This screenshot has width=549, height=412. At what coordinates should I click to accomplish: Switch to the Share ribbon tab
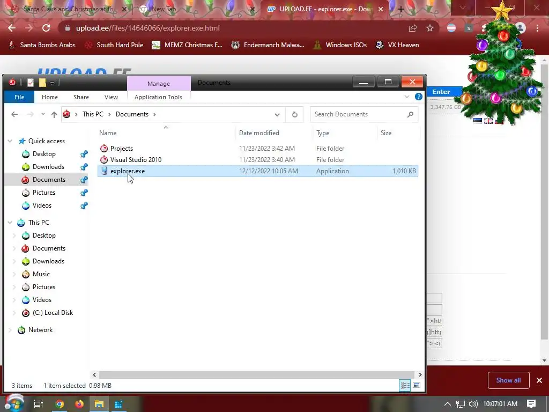[81, 97]
